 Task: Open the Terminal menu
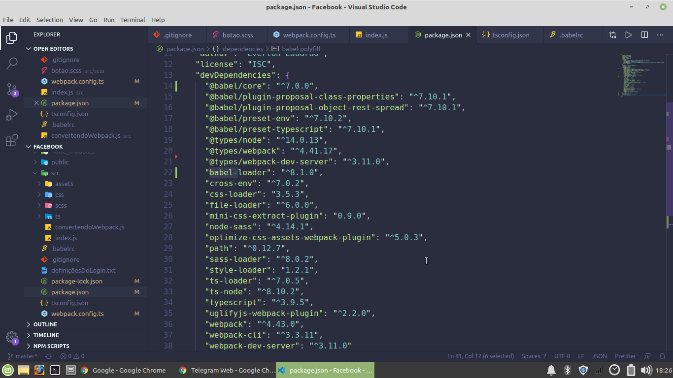click(133, 20)
